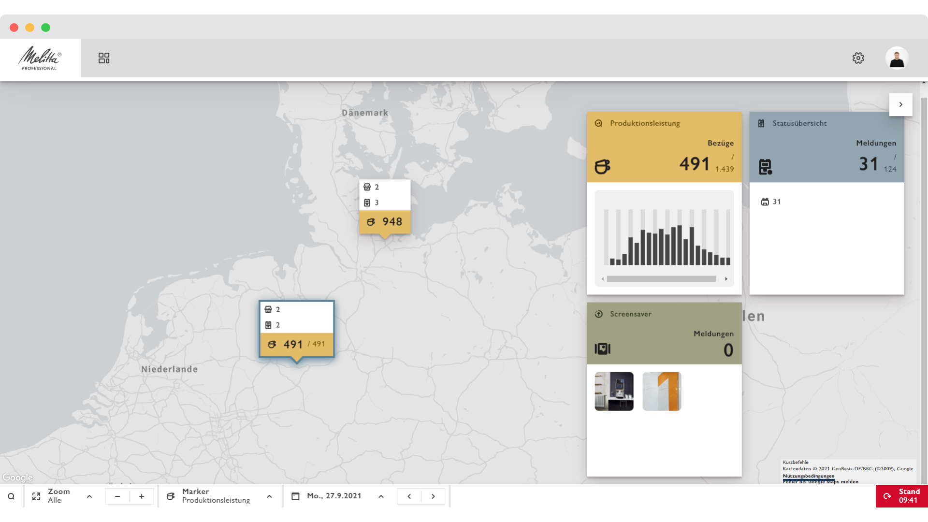Click the machine icon in the 491 marker
This screenshot has height=522, width=928.
pos(268,325)
